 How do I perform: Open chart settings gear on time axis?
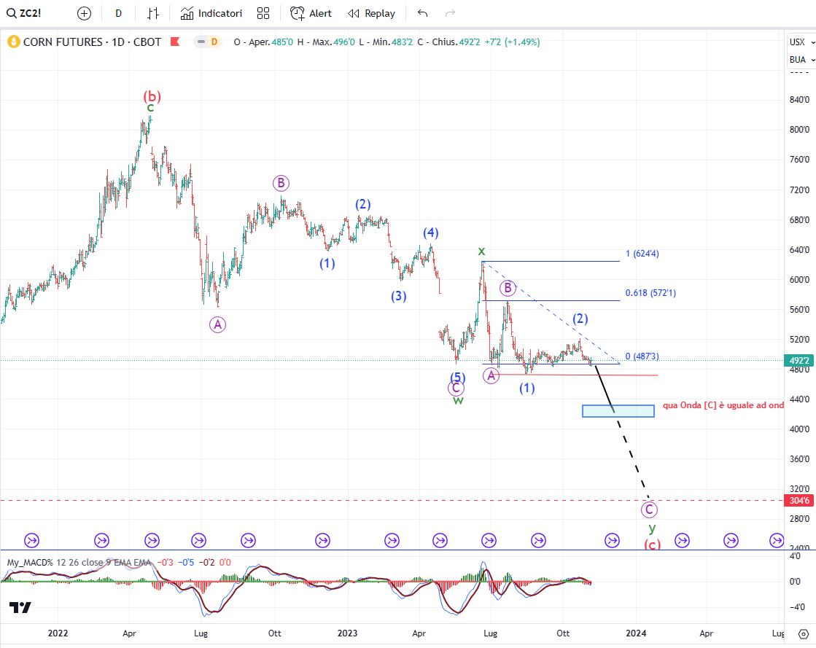click(x=804, y=633)
